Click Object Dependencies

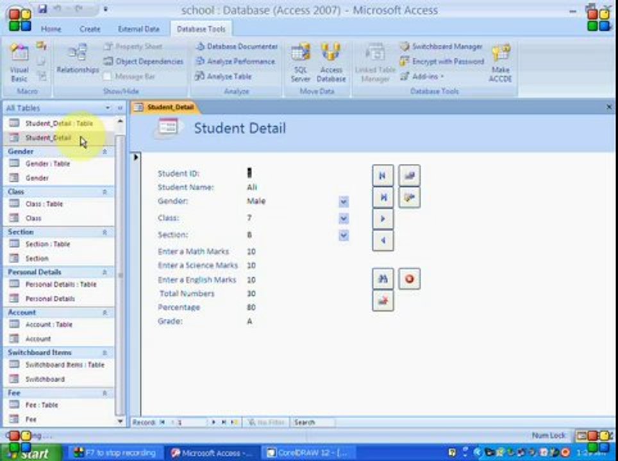click(144, 61)
